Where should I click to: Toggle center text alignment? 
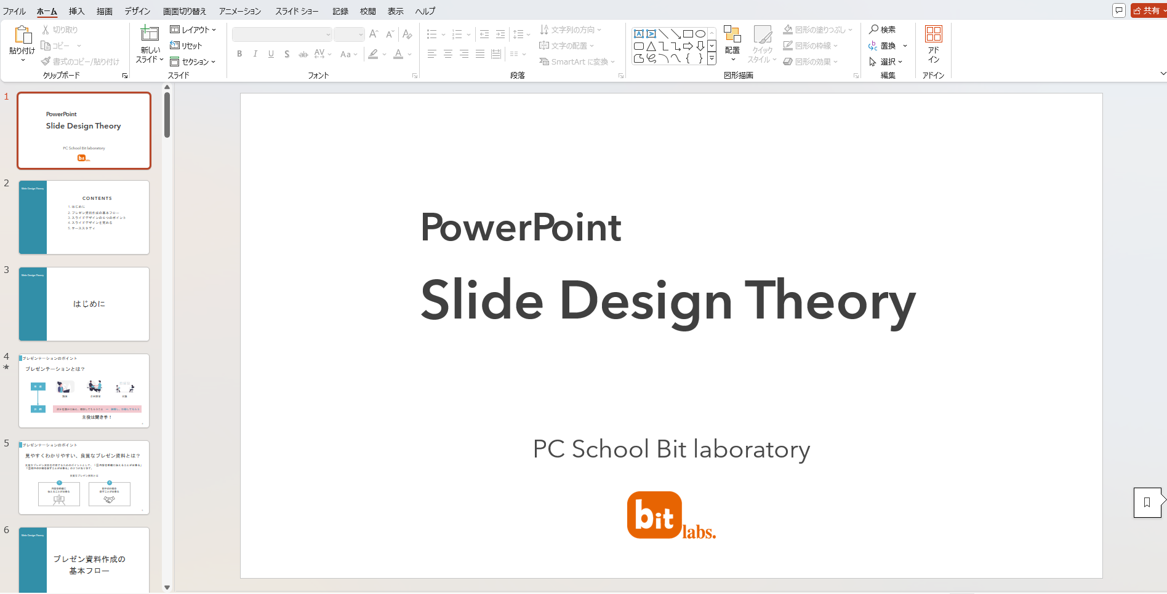point(448,54)
